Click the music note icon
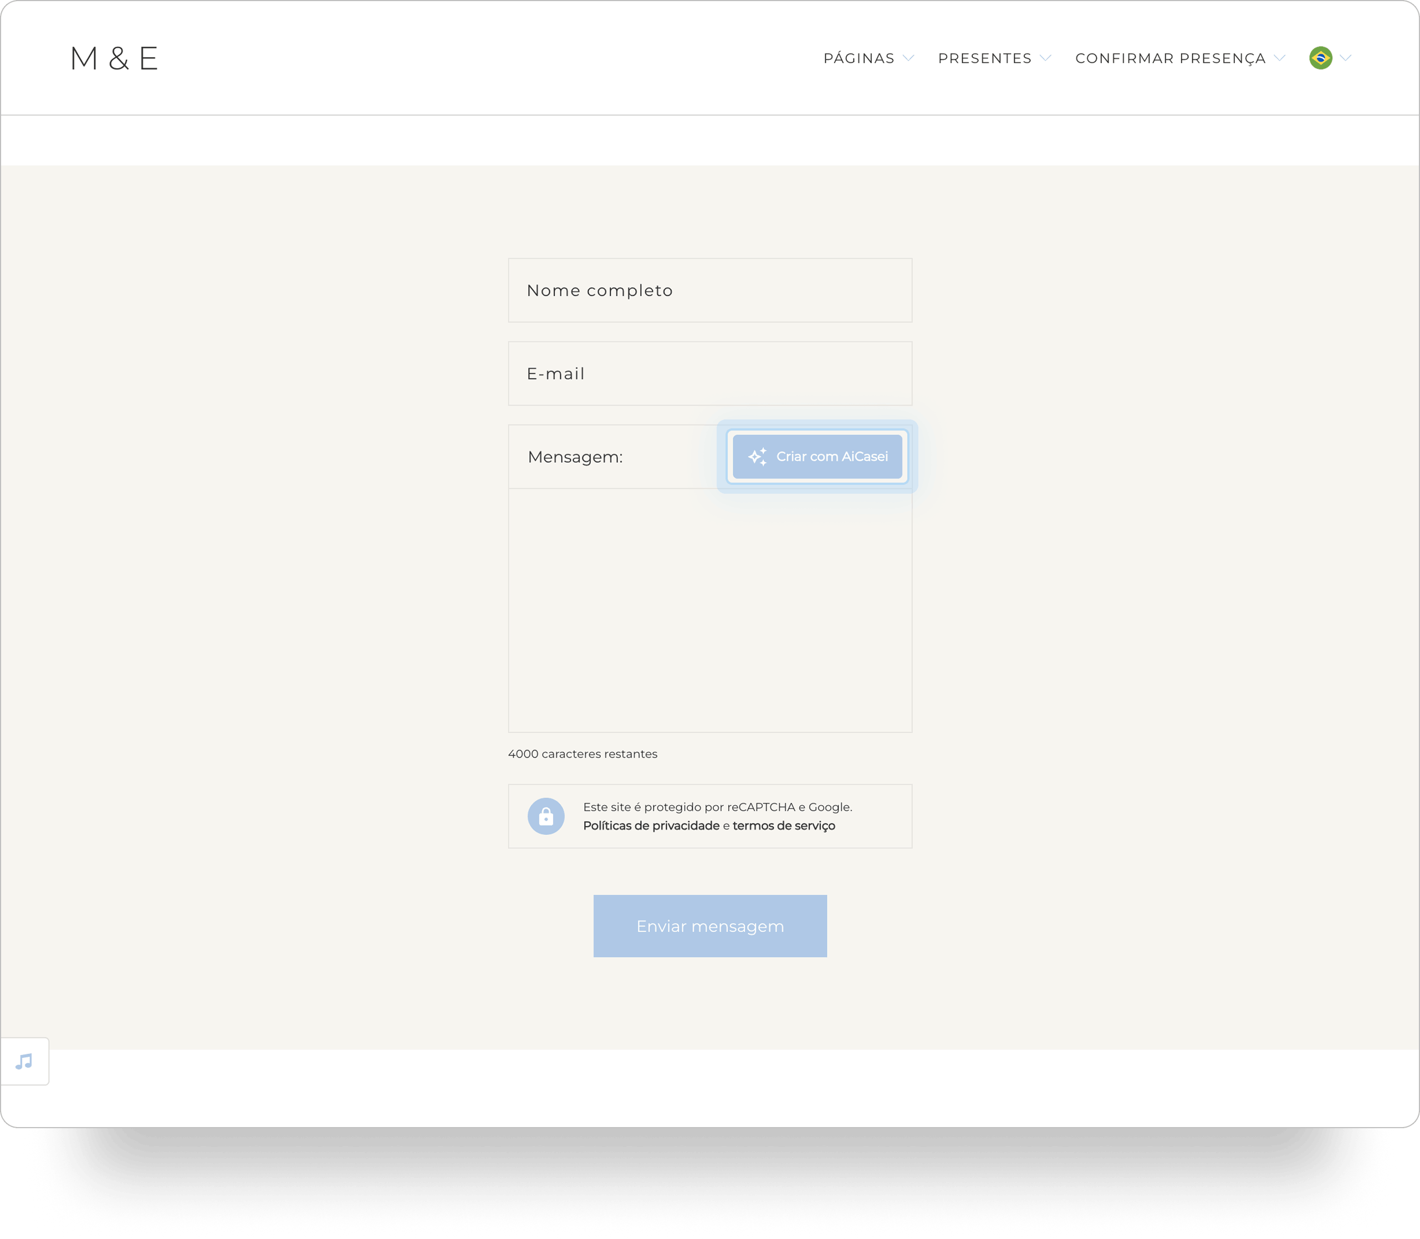Image resolution: width=1420 pixels, height=1239 pixels. tap(24, 1061)
